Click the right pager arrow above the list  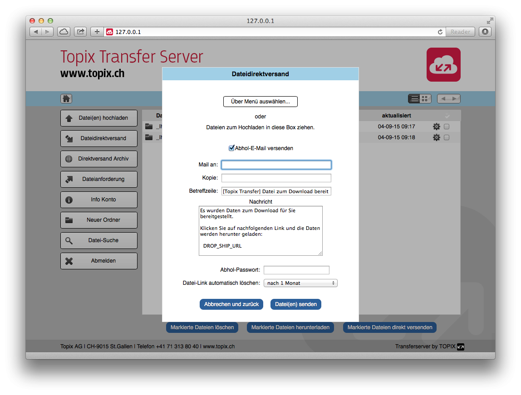pyautogui.click(x=455, y=98)
